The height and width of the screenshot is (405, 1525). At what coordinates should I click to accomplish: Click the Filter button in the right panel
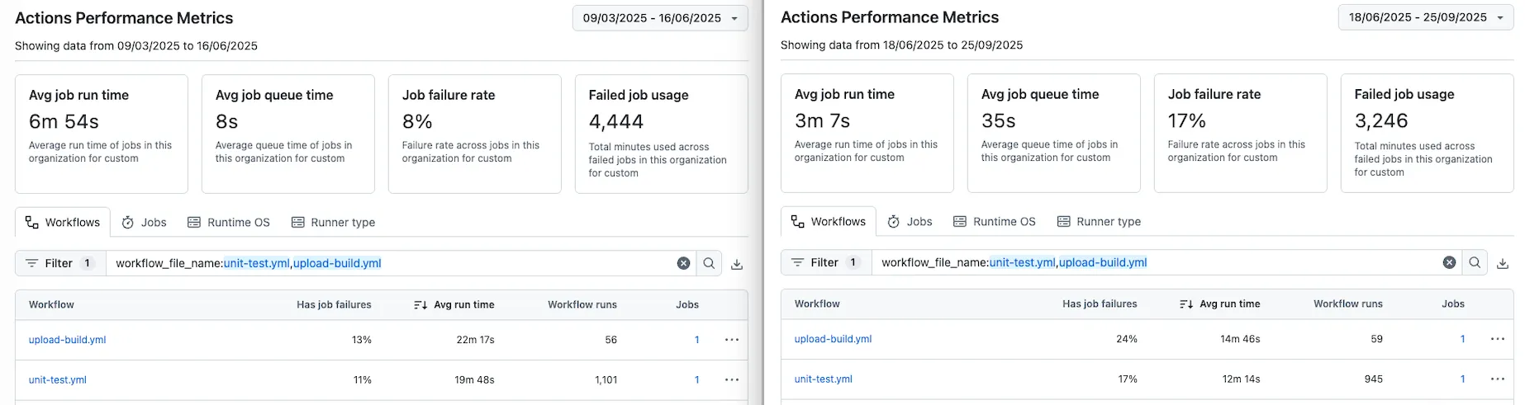tap(826, 262)
